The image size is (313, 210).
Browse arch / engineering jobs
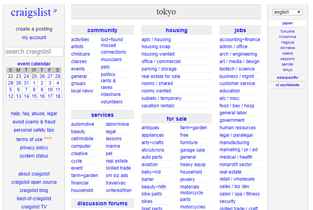pyautogui.click(x=238, y=54)
